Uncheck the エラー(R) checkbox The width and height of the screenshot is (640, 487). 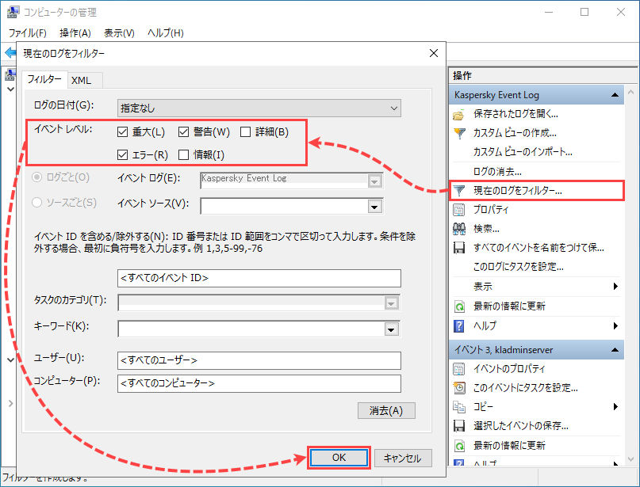coord(122,155)
